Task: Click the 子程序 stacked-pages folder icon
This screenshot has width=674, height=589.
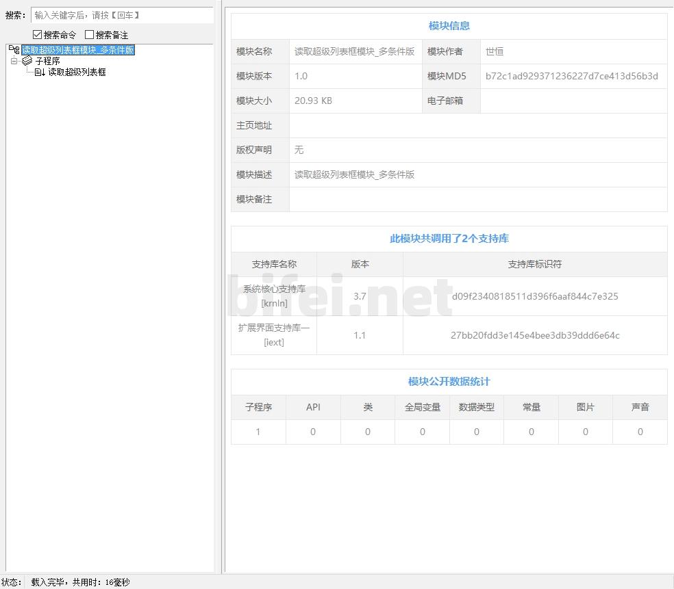Action: (x=27, y=61)
